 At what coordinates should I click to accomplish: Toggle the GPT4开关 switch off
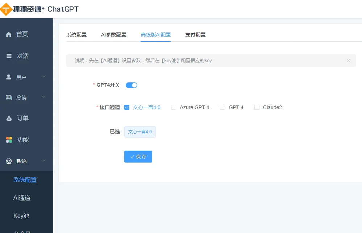[x=131, y=85]
